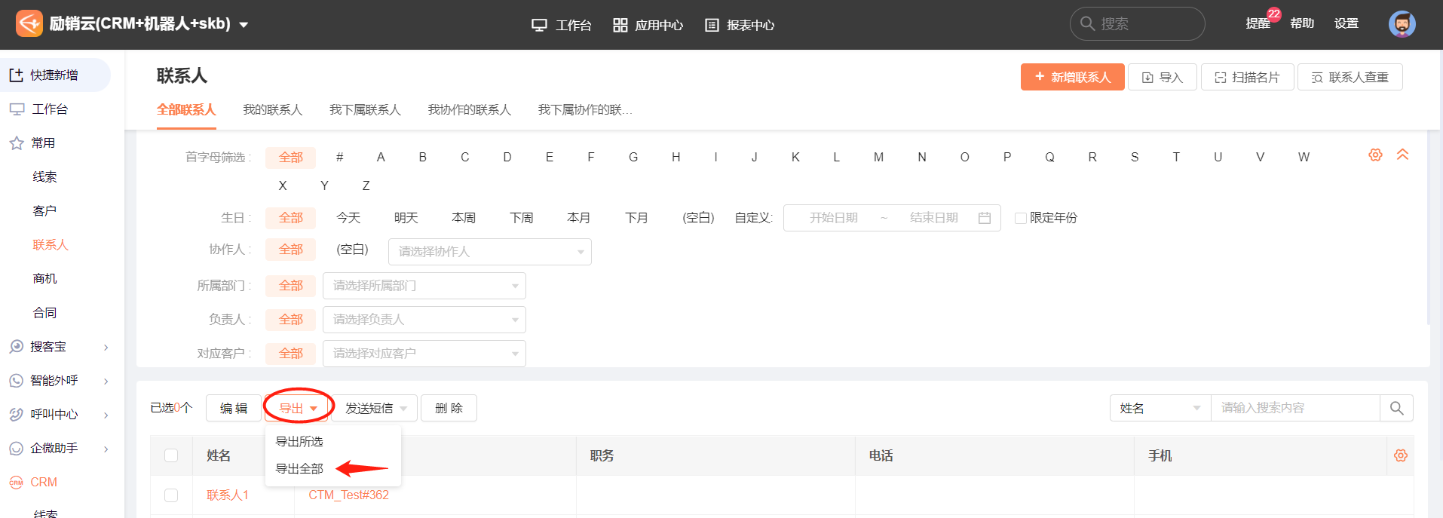Screen dimensions: 1443x518
Task: Open 合同 in sidebar
Action: 44,313
